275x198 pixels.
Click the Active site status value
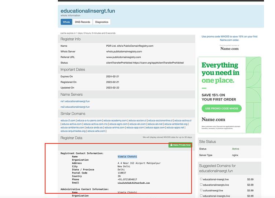point(235,149)
